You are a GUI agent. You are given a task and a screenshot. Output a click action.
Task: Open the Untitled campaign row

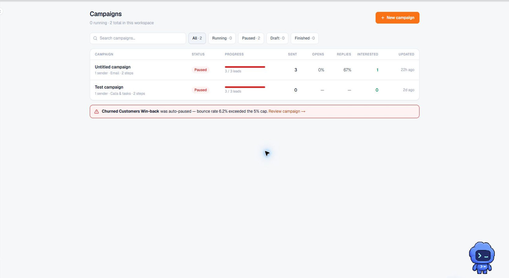click(x=254, y=70)
